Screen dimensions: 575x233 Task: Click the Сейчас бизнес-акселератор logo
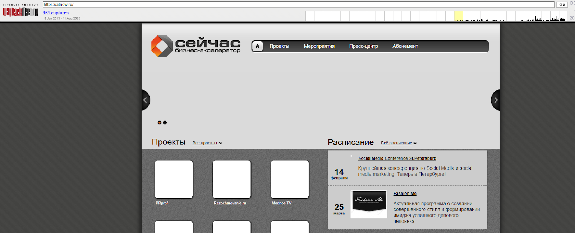tap(196, 46)
